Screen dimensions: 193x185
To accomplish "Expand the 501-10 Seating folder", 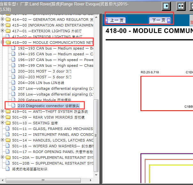I will tap(2, 123).
